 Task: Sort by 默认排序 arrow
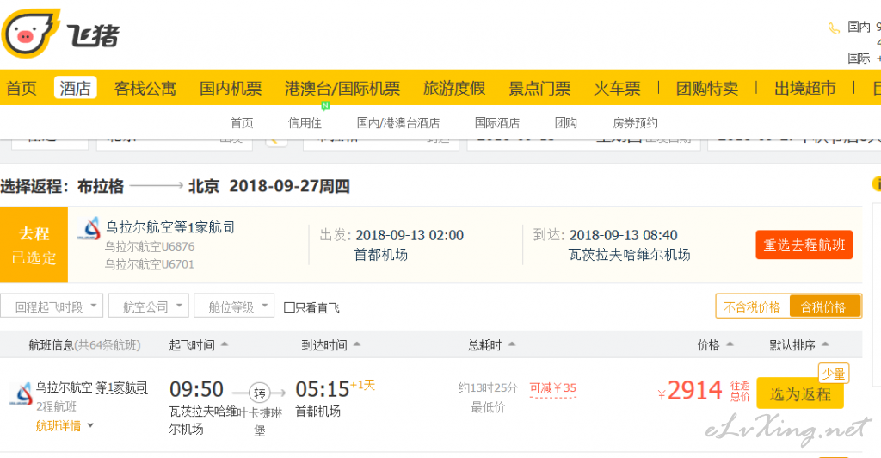click(x=825, y=343)
